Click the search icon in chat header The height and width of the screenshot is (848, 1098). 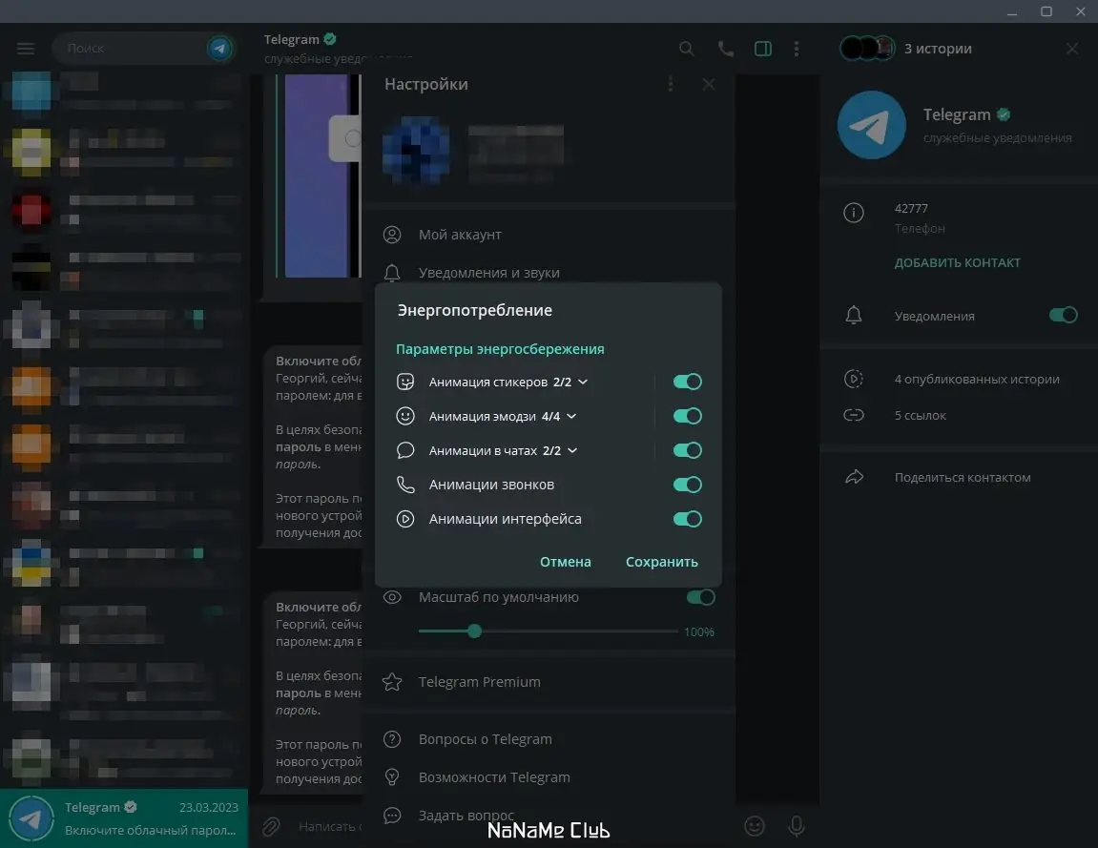pyautogui.click(x=687, y=49)
